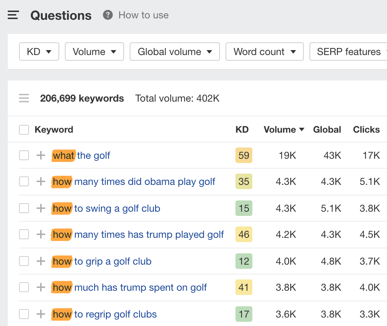Sort table by Clicks column header
Screen dimensions: 387x326
click(366, 130)
